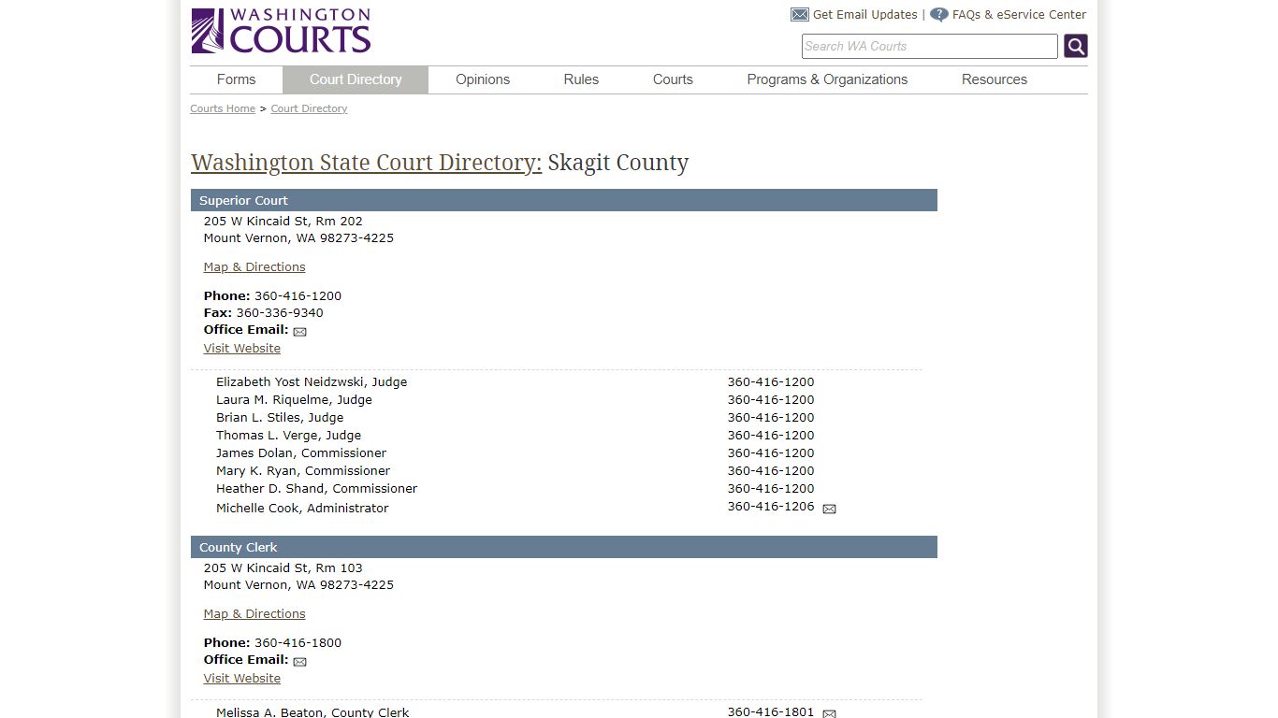Visit County Clerk website link
The width and height of the screenshot is (1278, 718).
coord(242,679)
